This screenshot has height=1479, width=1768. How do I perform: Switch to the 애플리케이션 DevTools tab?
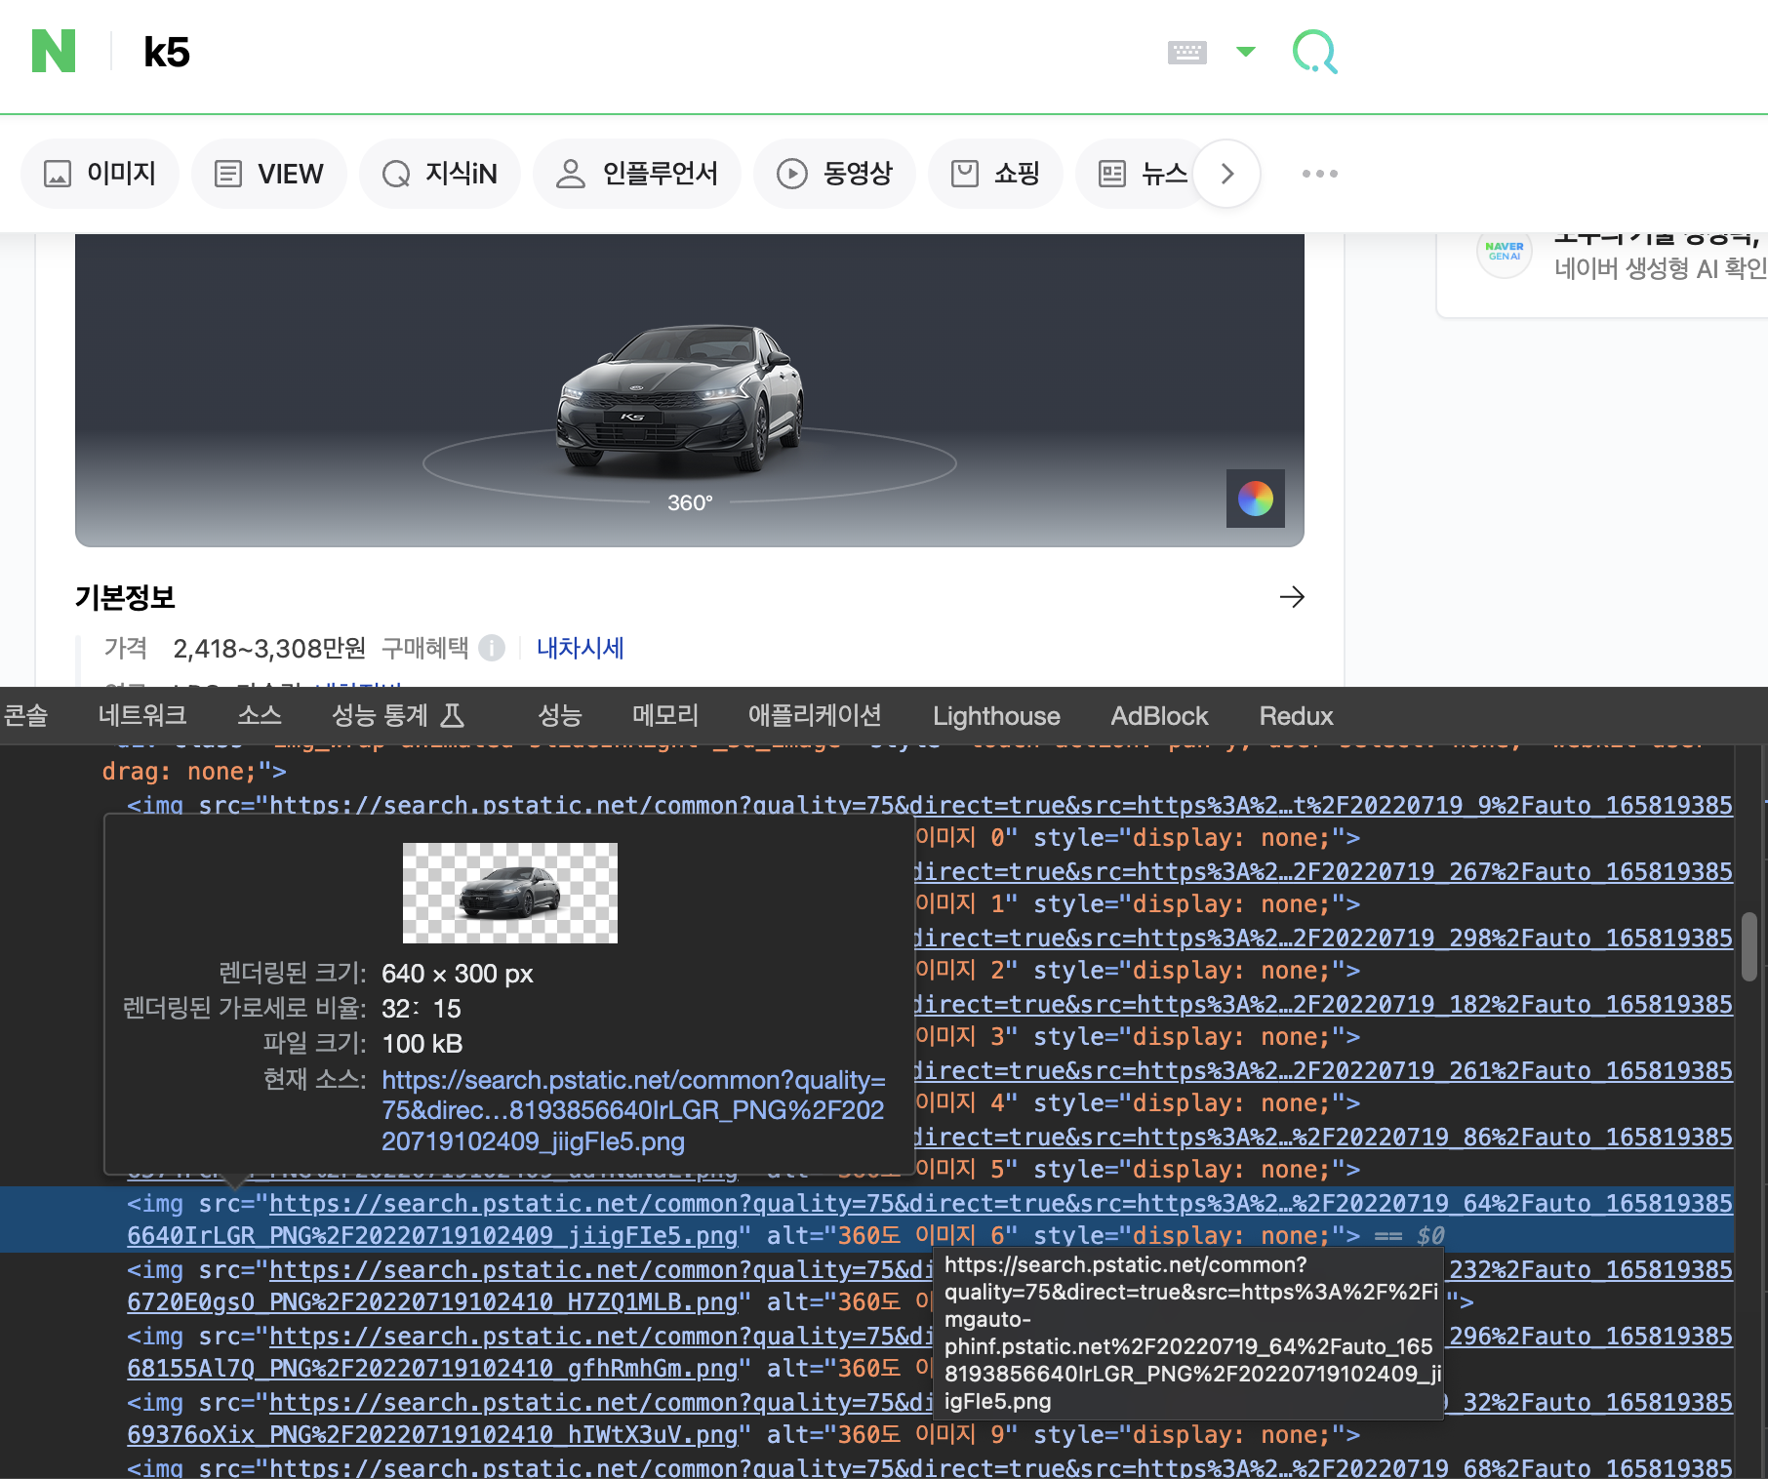815,715
